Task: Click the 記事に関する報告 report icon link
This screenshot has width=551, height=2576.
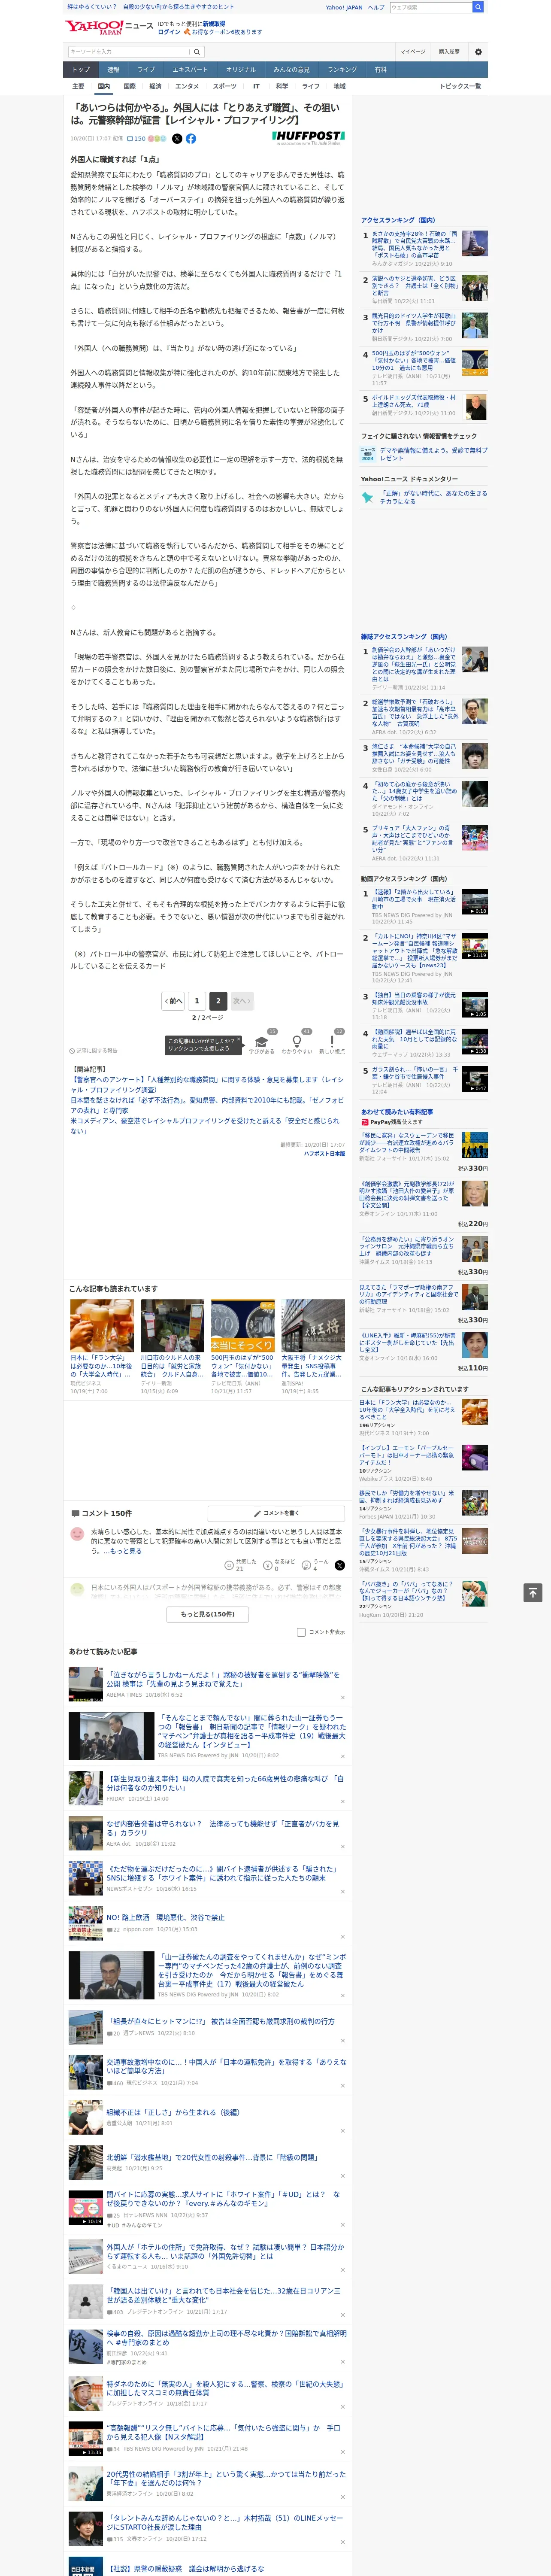Action: pyautogui.click(x=93, y=1051)
